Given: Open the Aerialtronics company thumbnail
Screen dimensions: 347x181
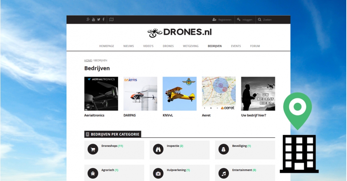Looking at the screenshot, I should click(x=101, y=94).
